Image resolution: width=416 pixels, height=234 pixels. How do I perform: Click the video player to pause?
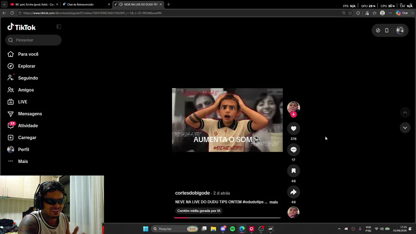click(227, 120)
